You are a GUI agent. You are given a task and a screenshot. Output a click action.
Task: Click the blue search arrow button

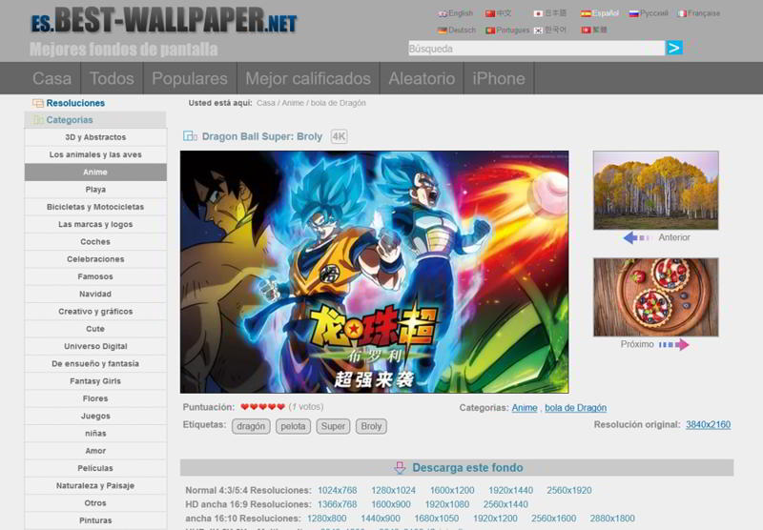674,48
